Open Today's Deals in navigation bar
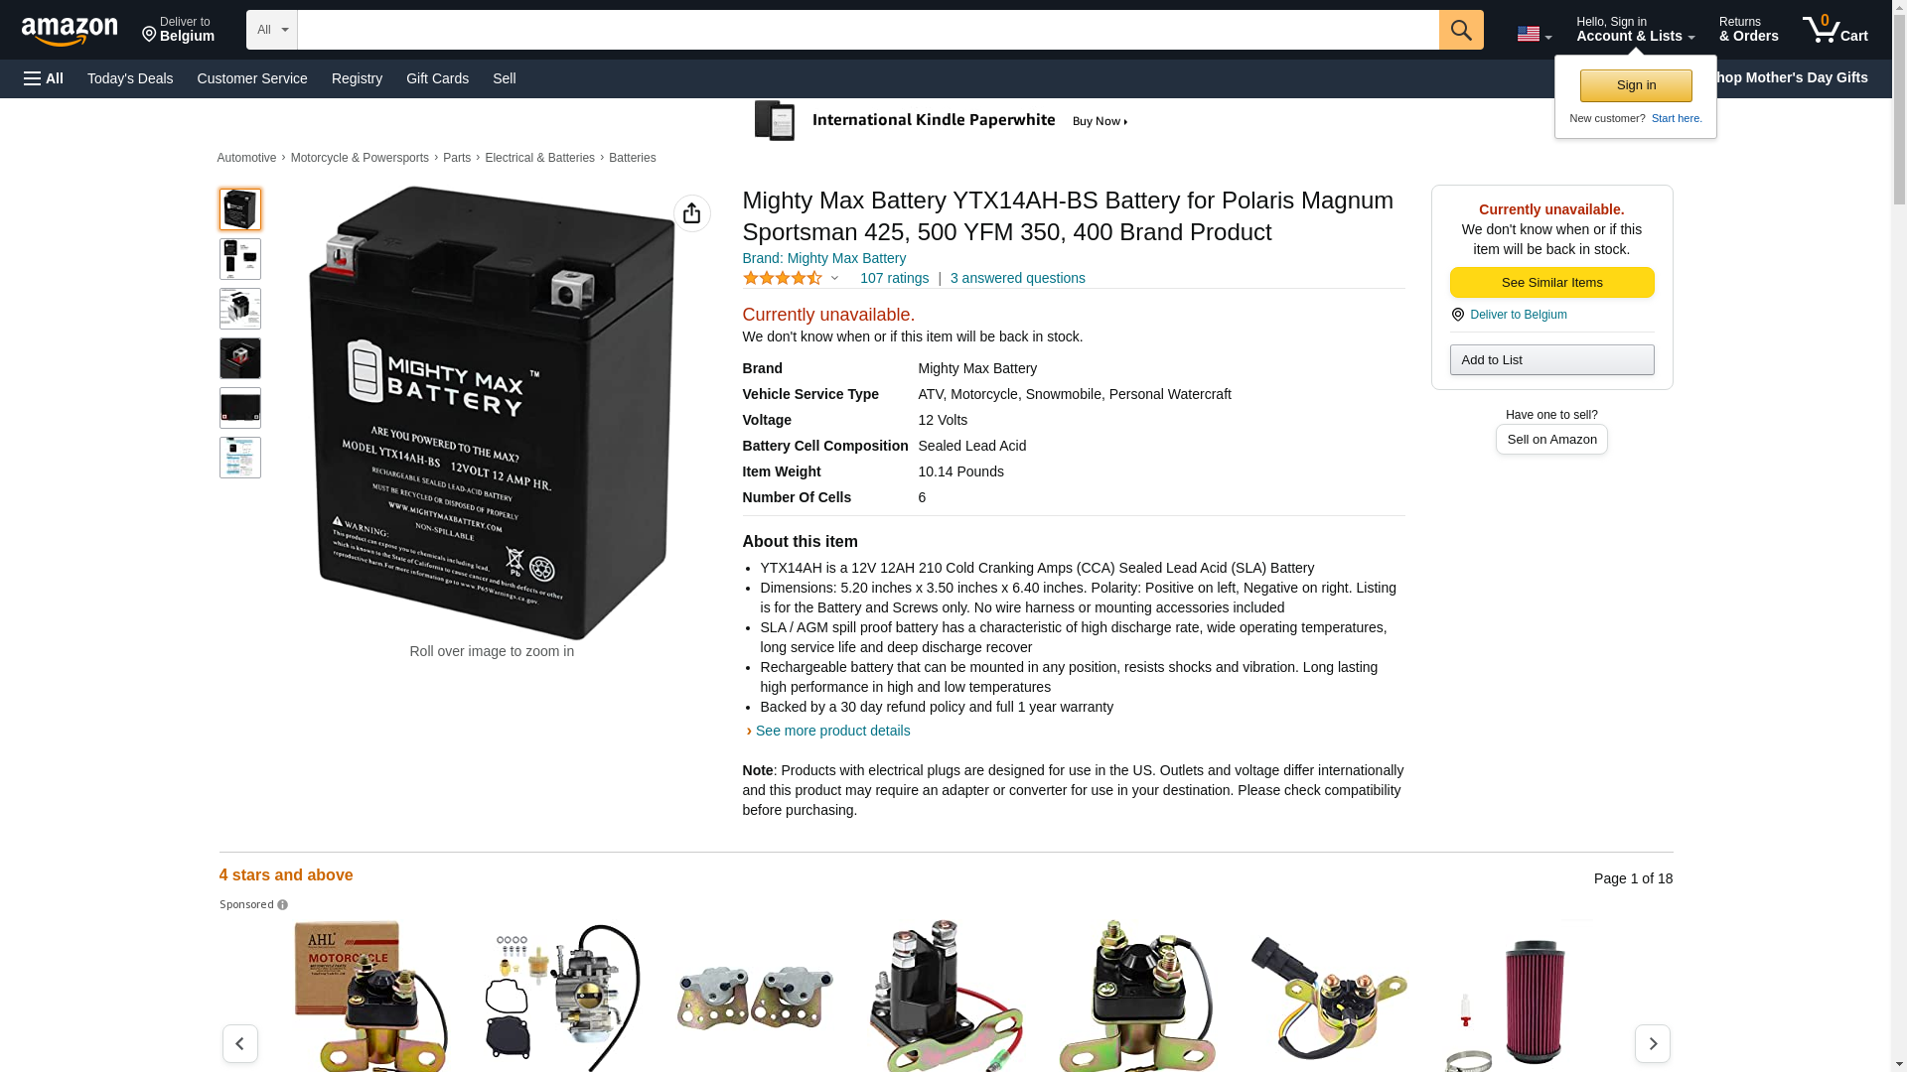Viewport: 1907px width, 1072px height. [130, 78]
